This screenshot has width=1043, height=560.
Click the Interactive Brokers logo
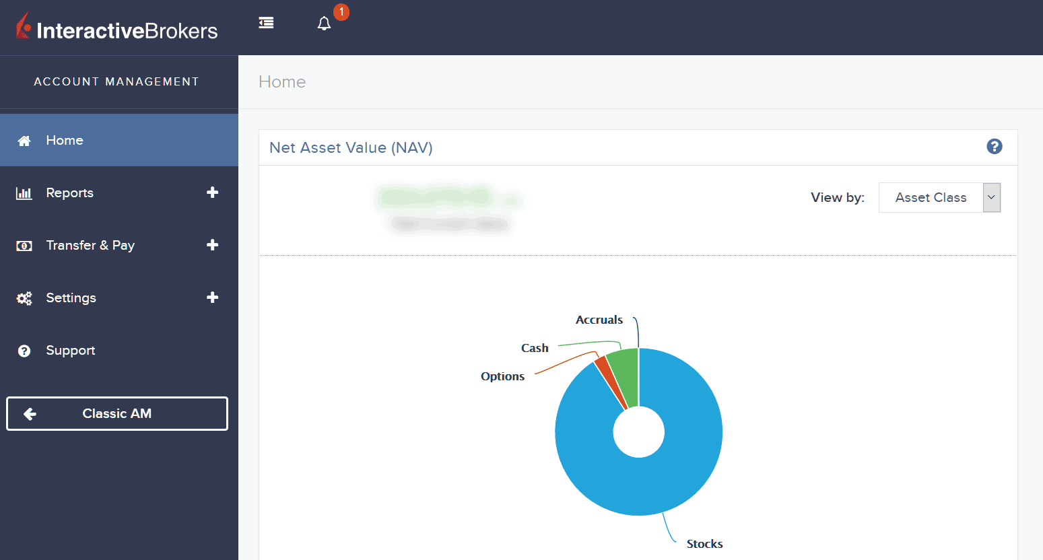tap(116, 27)
